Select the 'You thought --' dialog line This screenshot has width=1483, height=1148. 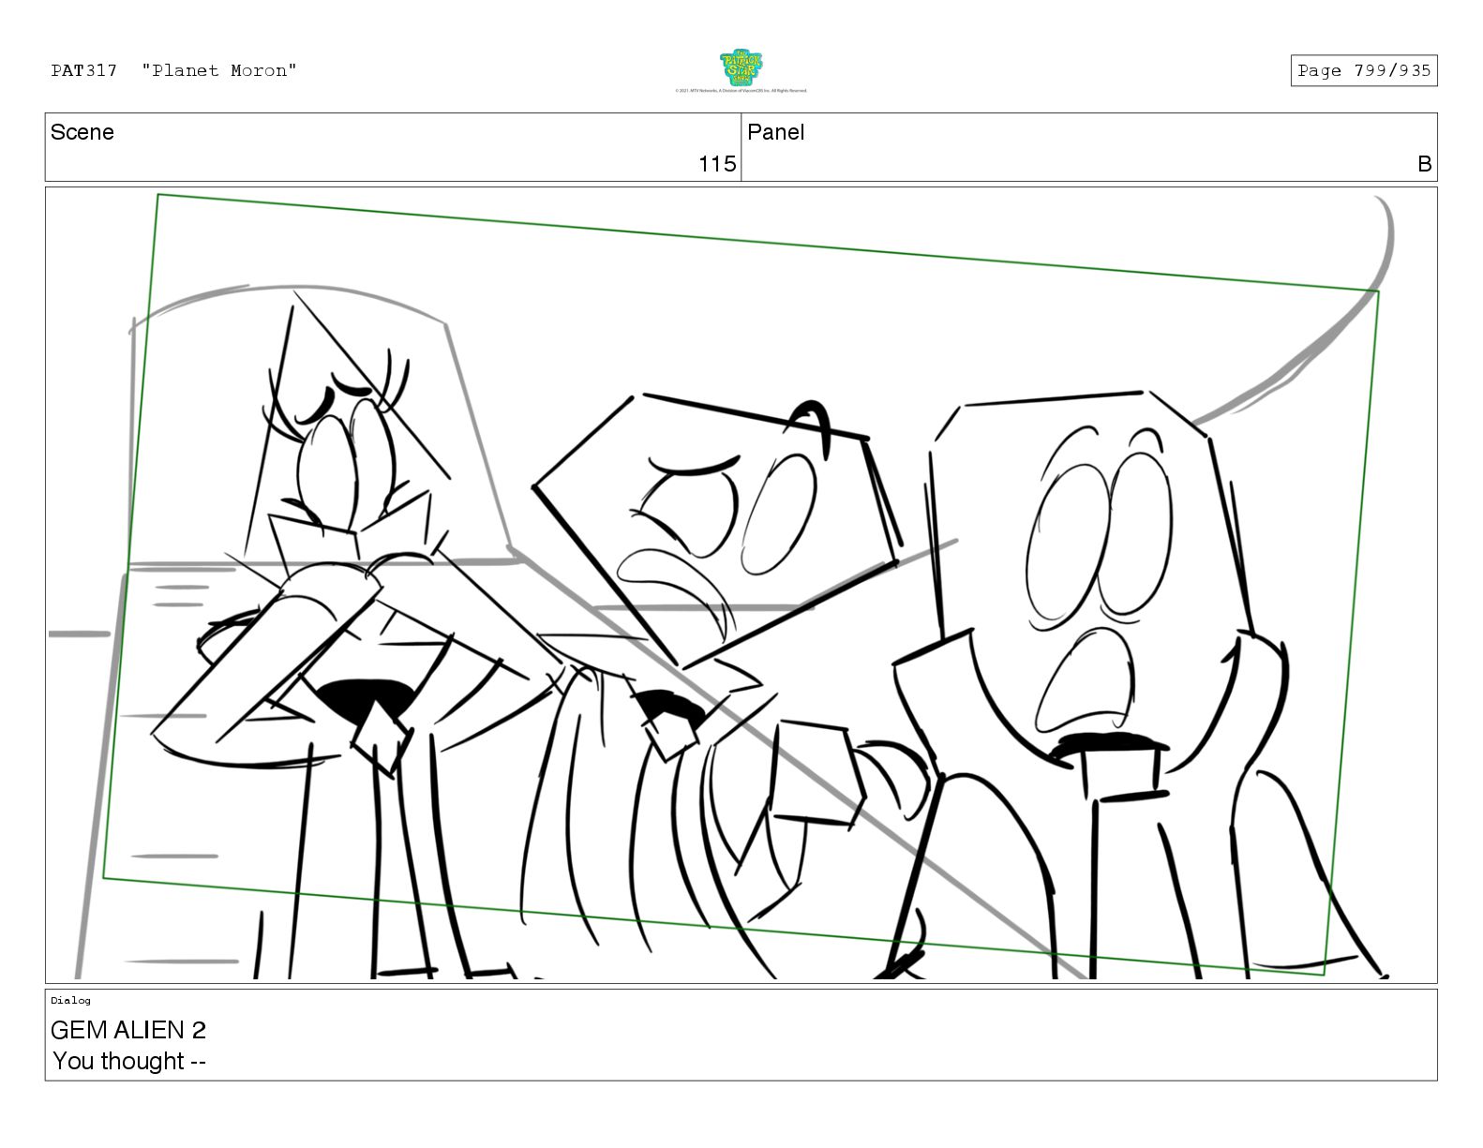point(129,1061)
